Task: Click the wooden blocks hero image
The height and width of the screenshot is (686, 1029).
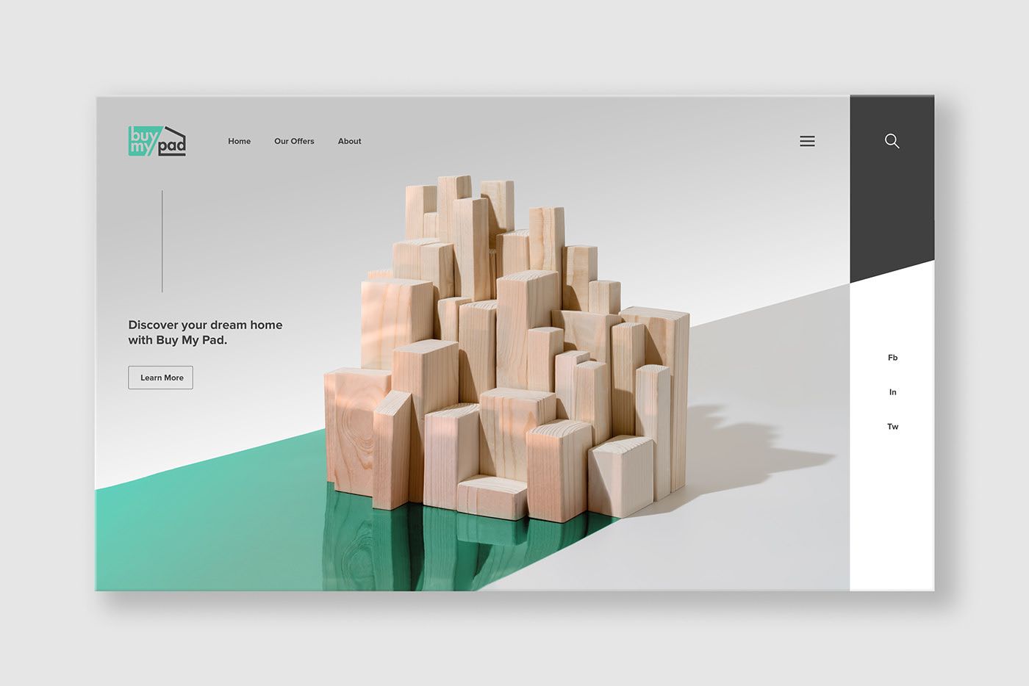Action: tap(507, 349)
